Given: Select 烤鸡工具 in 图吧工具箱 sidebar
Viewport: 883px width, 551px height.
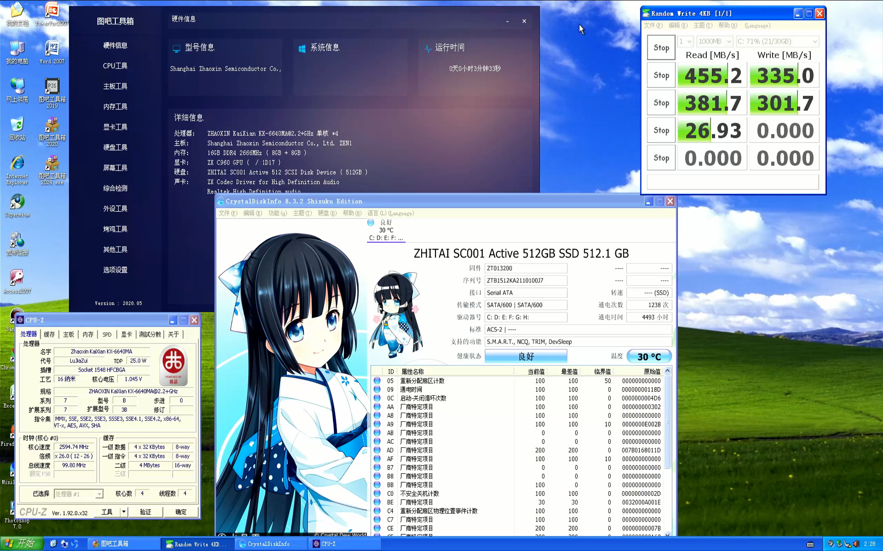Looking at the screenshot, I should 115,229.
